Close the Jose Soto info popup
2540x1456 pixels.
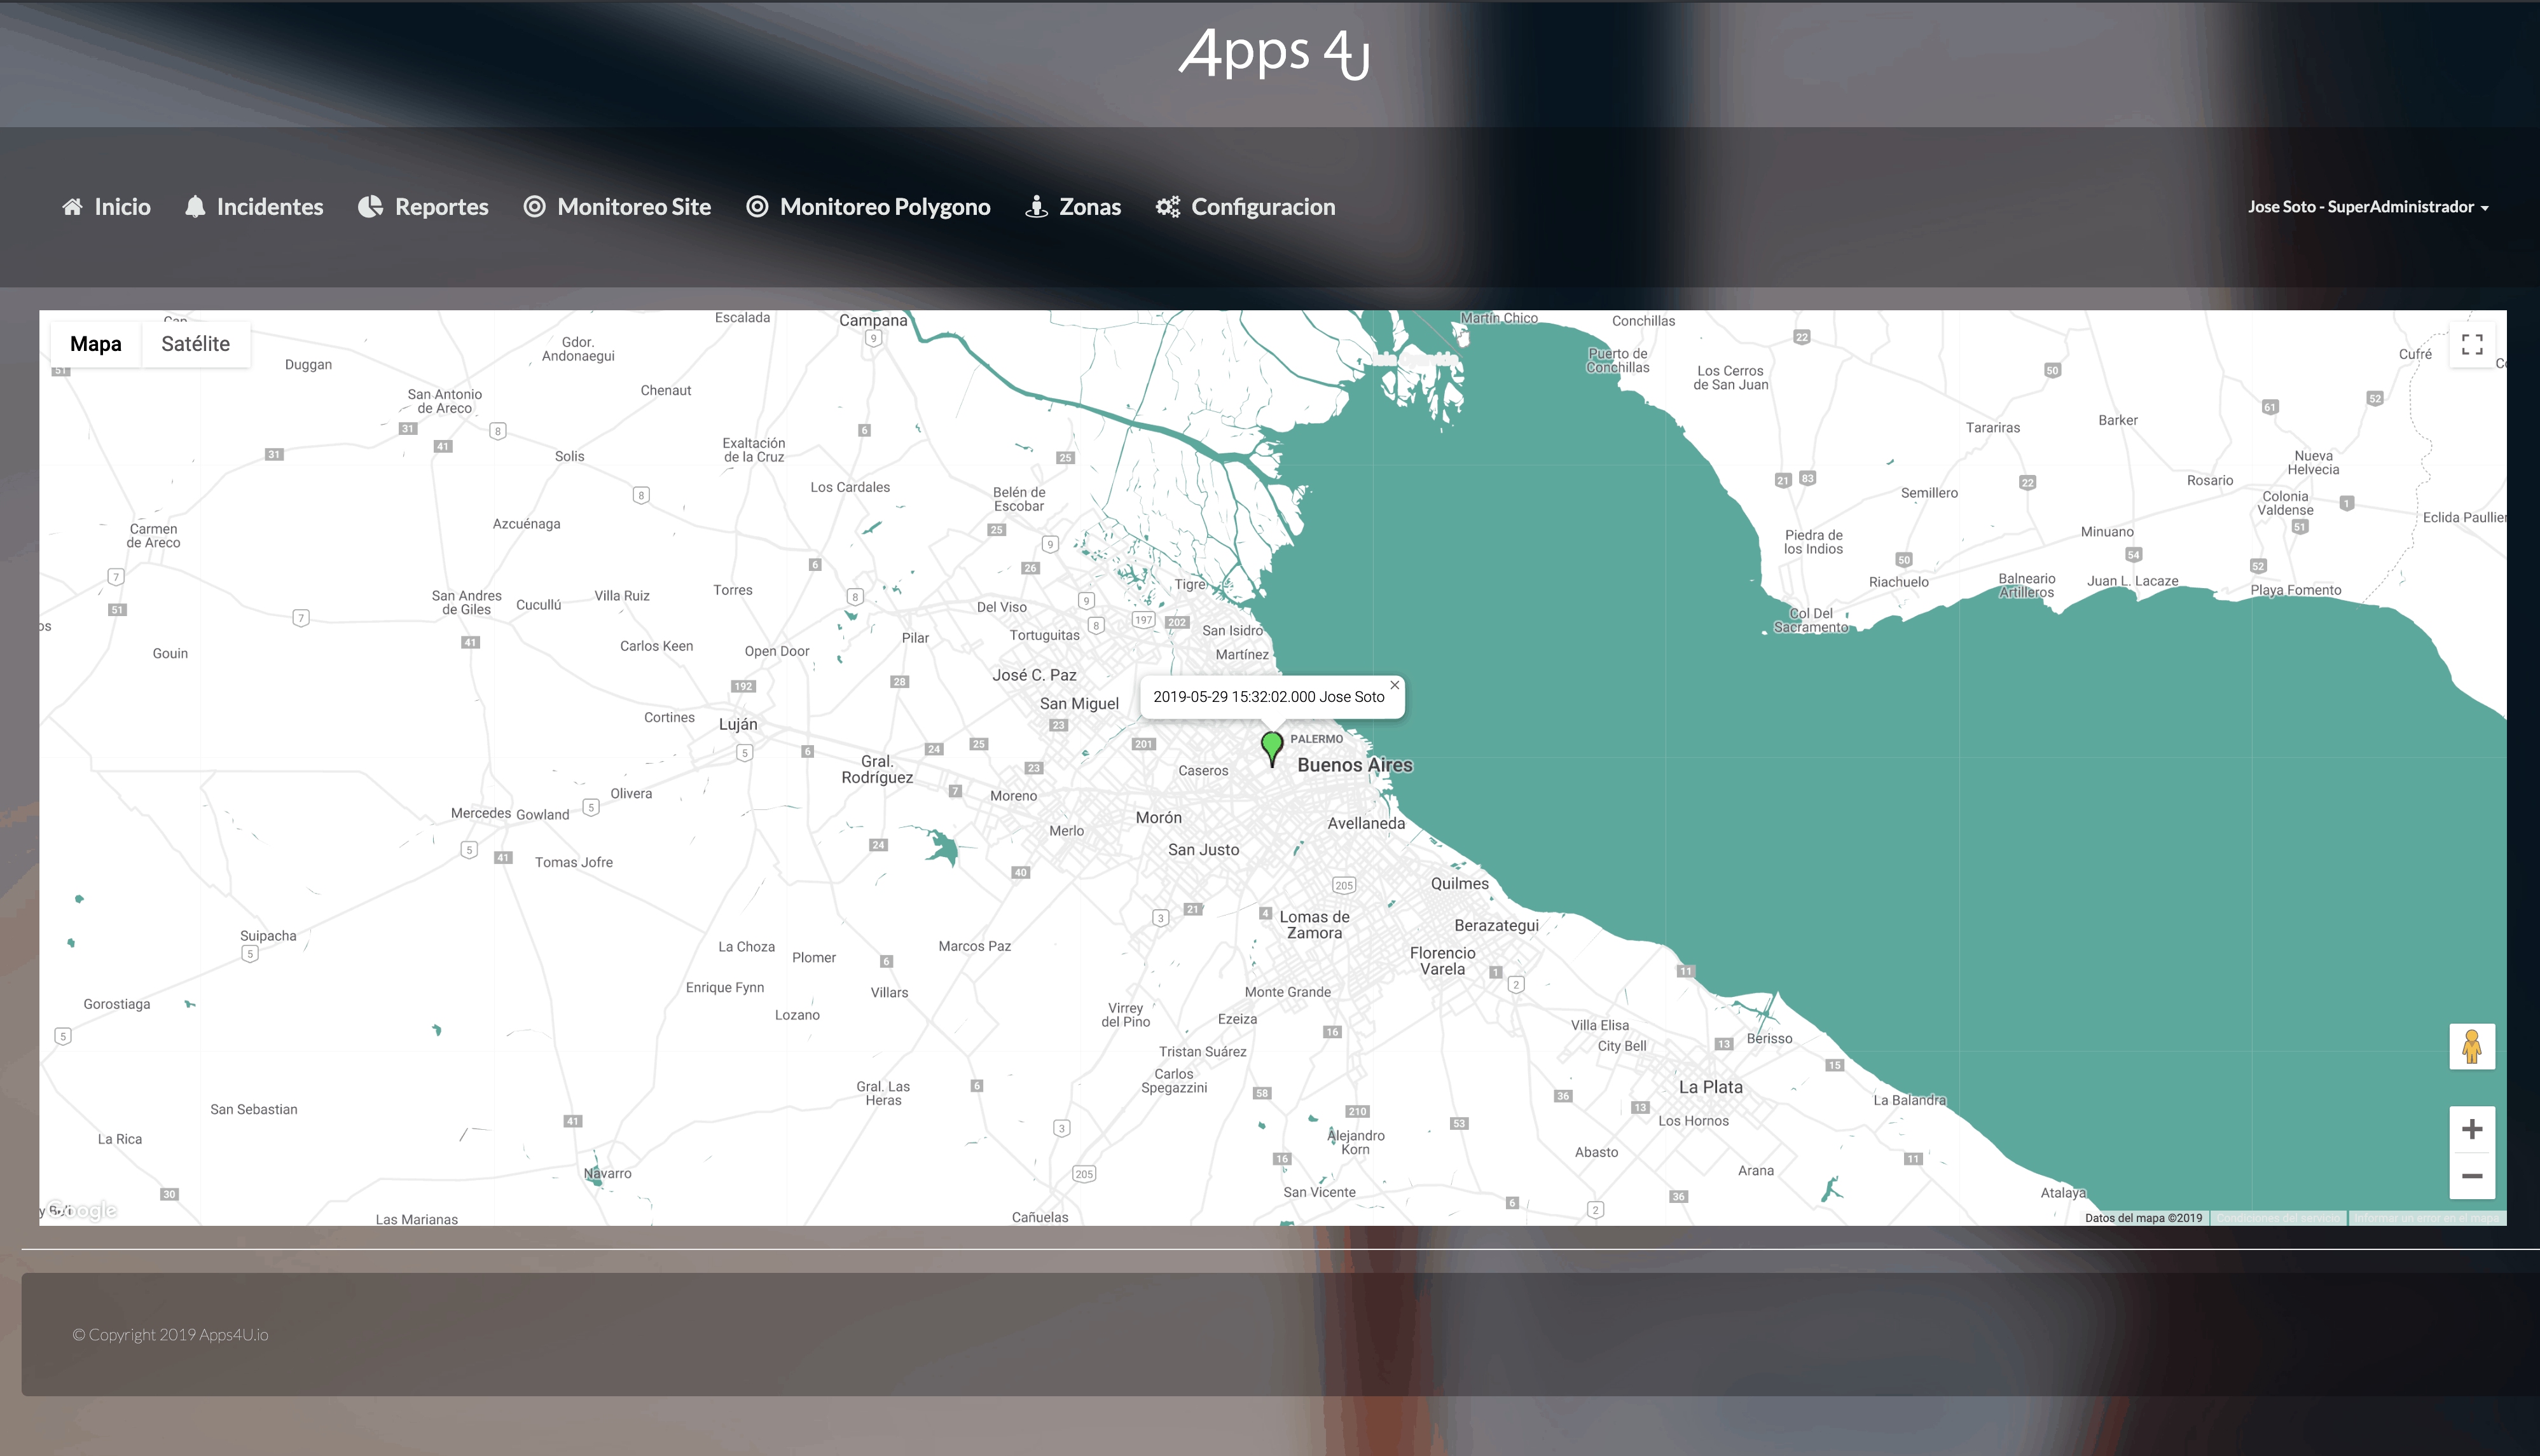tap(1394, 685)
